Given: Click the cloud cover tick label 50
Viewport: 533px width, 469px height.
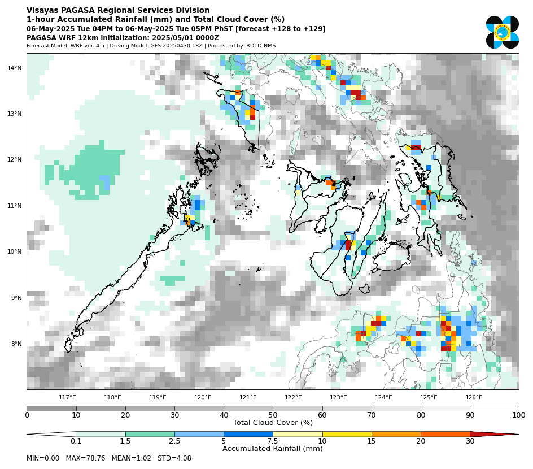Looking at the screenshot, I should pos(273,415).
